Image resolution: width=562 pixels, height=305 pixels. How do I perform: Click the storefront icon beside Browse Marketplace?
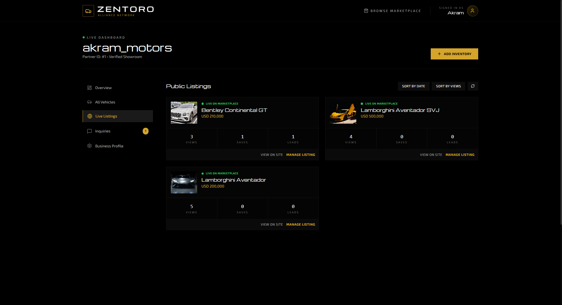point(366,11)
